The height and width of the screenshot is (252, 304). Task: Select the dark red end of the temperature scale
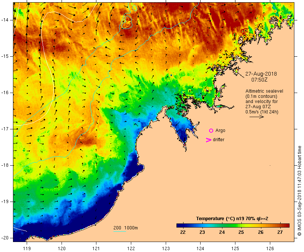click(x=287, y=225)
